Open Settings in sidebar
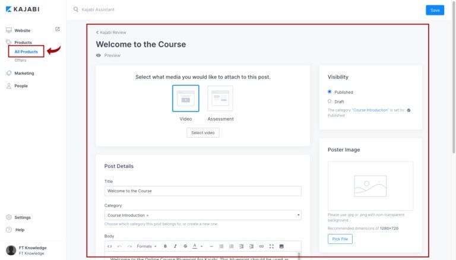The width and height of the screenshot is (456, 260). pyautogui.click(x=23, y=217)
